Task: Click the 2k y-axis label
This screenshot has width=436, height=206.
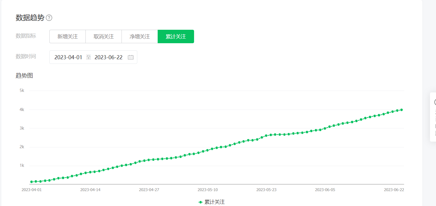Action: pyautogui.click(x=22, y=147)
